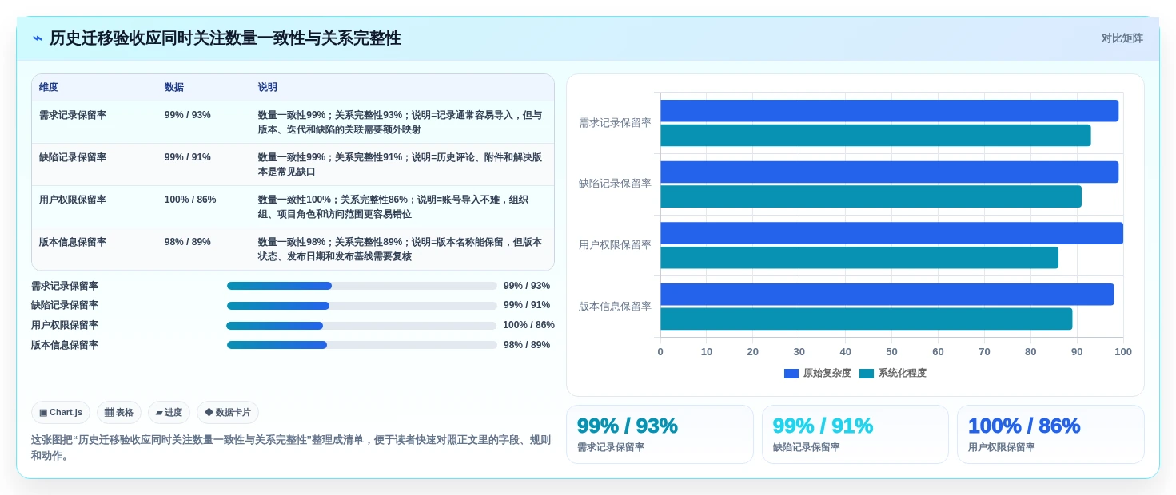Image resolution: width=1176 pixels, height=495 pixels.
Task: Click the 维度 column header
Action: [49, 87]
